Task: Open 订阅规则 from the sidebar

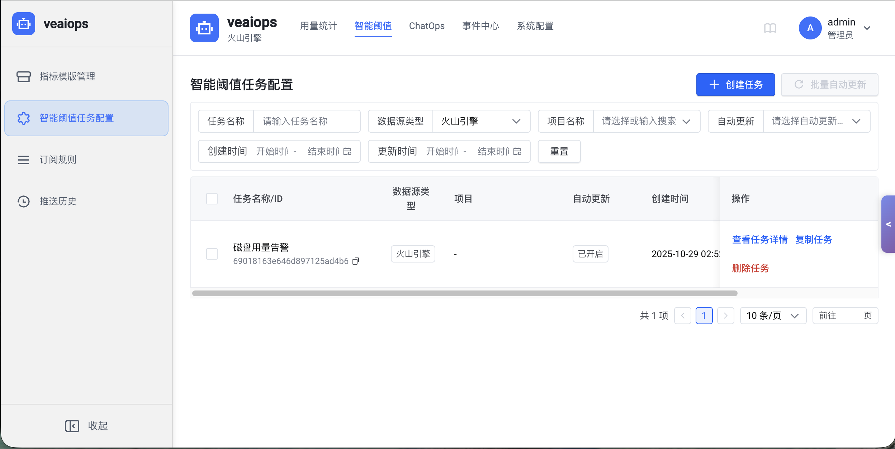Action: pyautogui.click(x=23, y=160)
